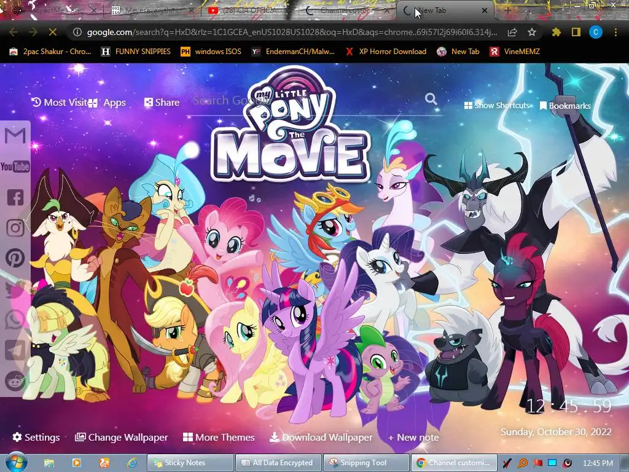
Task: Open Facebook from the sidebar
Action: click(x=15, y=197)
